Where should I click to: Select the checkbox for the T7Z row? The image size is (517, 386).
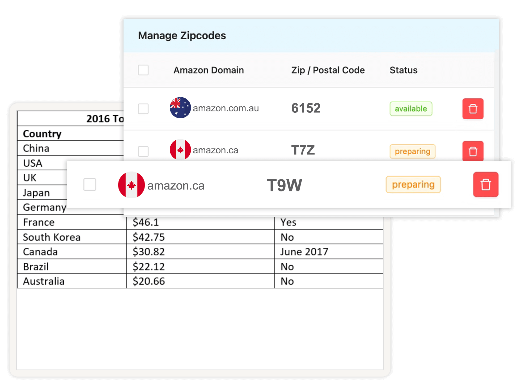pos(143,151)
